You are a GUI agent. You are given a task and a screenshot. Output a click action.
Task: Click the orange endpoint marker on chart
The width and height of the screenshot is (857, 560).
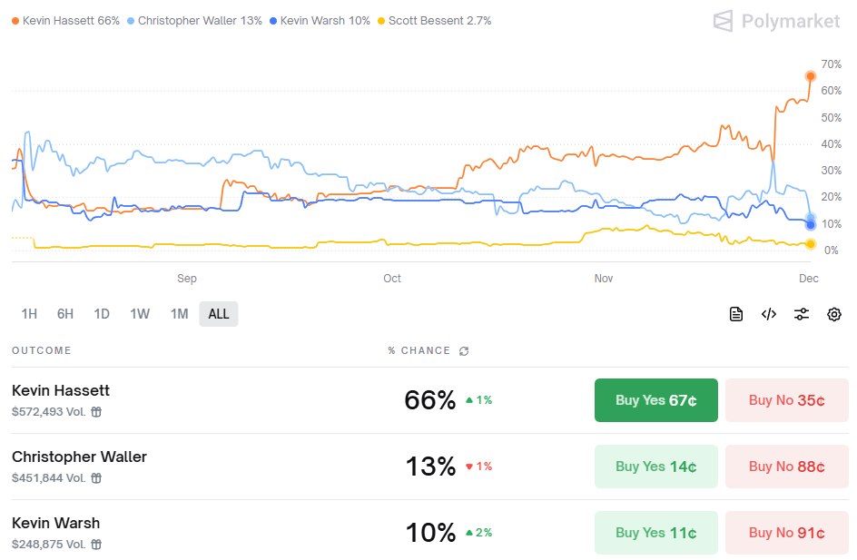tap(811, 76)
